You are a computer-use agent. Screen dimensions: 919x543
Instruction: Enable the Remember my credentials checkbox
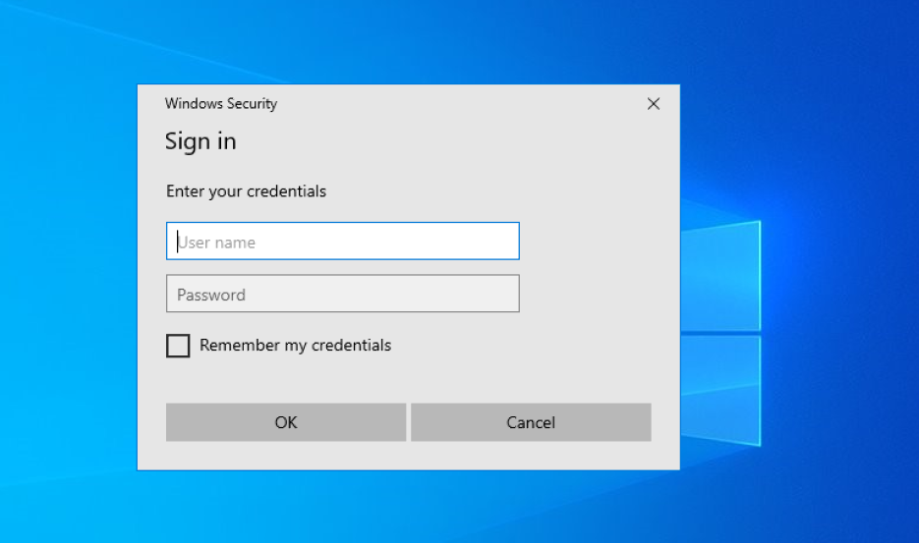178,346
